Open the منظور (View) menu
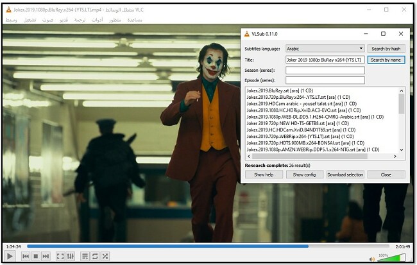Viewport: 417px width, 265px height. pyautogui.click(x=115, y=20)
